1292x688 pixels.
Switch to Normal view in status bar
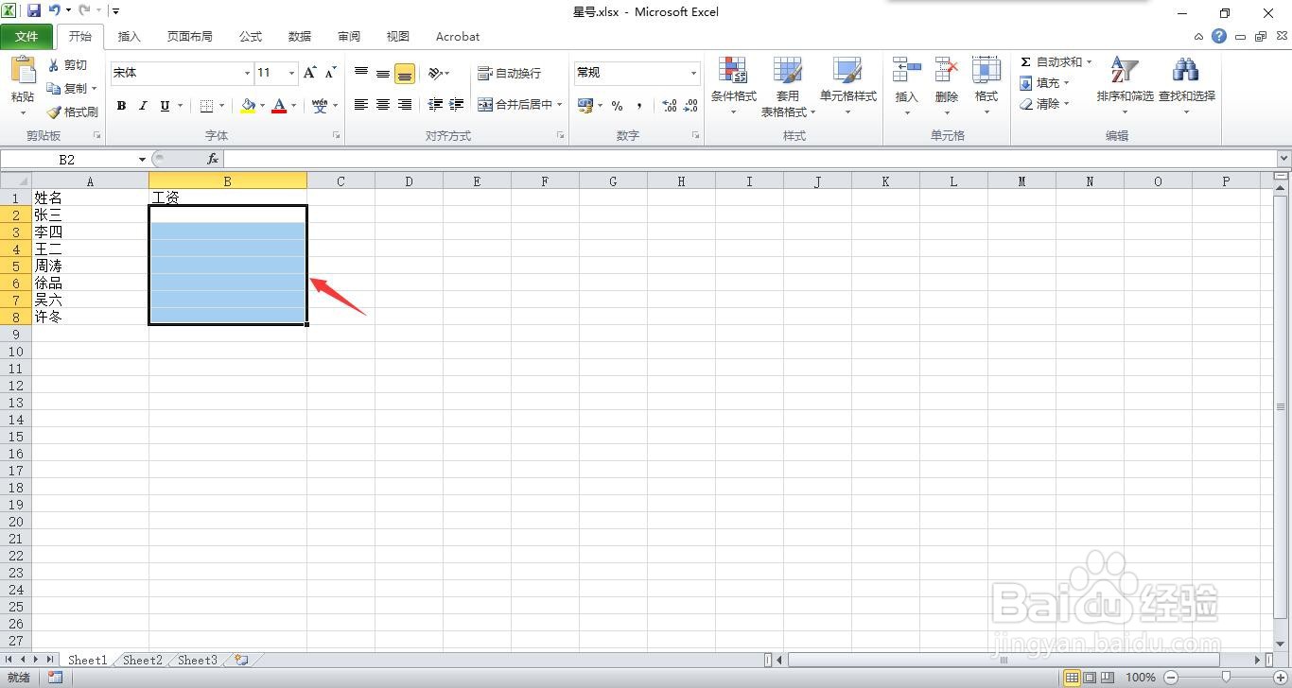(1073, 677)
